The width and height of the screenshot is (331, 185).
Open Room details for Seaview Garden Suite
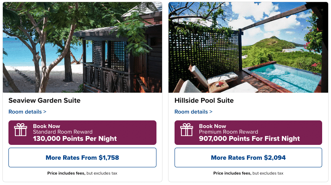pyautogui.click(x=25, y=112)
